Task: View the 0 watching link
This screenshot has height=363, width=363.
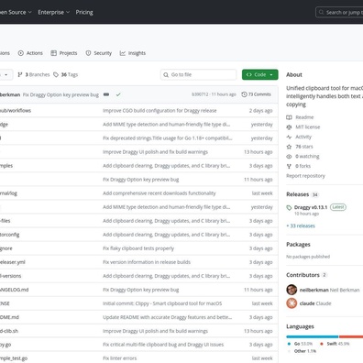Action: (307, 157)
